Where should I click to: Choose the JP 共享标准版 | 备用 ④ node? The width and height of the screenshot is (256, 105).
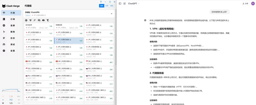[x=69, y=98]
